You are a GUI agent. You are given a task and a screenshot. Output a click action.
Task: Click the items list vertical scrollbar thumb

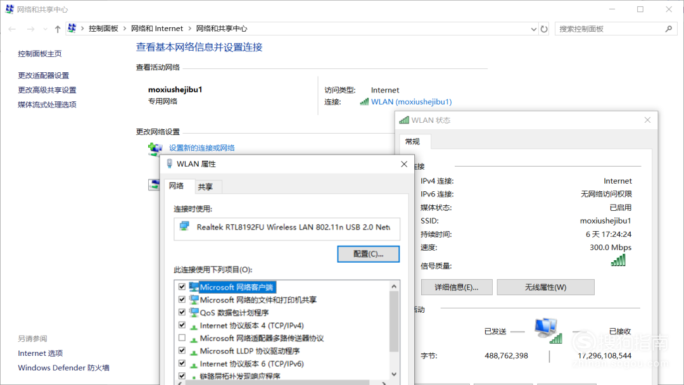[x=394, y=321]
